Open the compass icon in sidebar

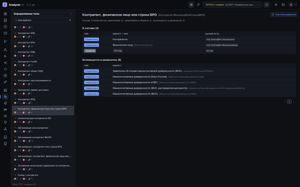(x=5, y=76)
